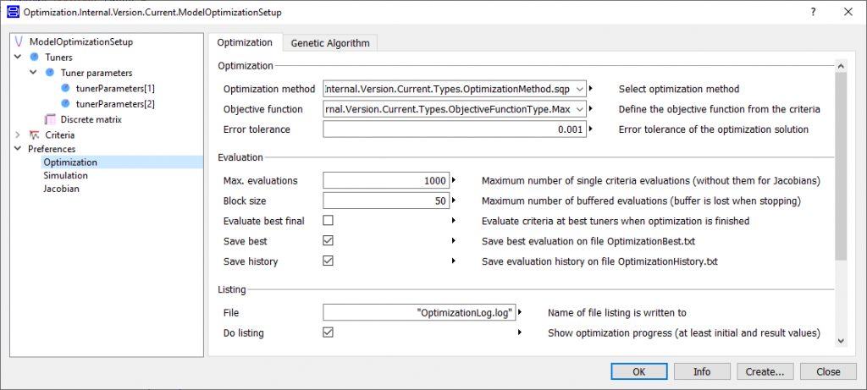
Task: Click the Block size input field
Action: tap(386, 200)
